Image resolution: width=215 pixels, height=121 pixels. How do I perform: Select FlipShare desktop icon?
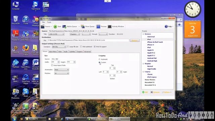point(16,64)
